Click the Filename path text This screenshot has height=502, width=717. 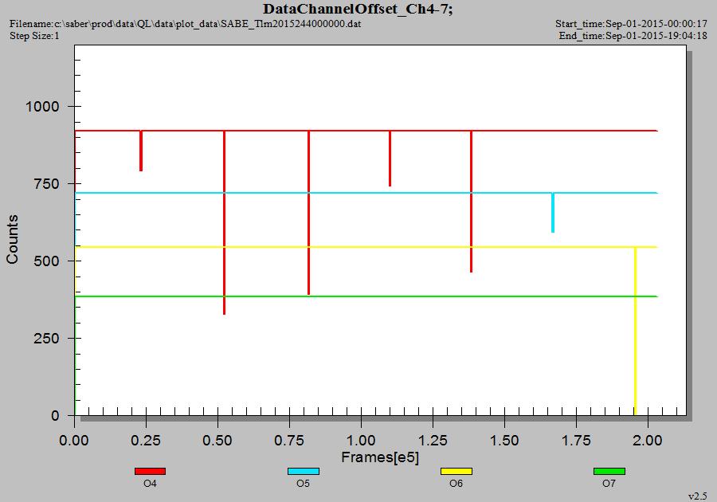(185, 24)
